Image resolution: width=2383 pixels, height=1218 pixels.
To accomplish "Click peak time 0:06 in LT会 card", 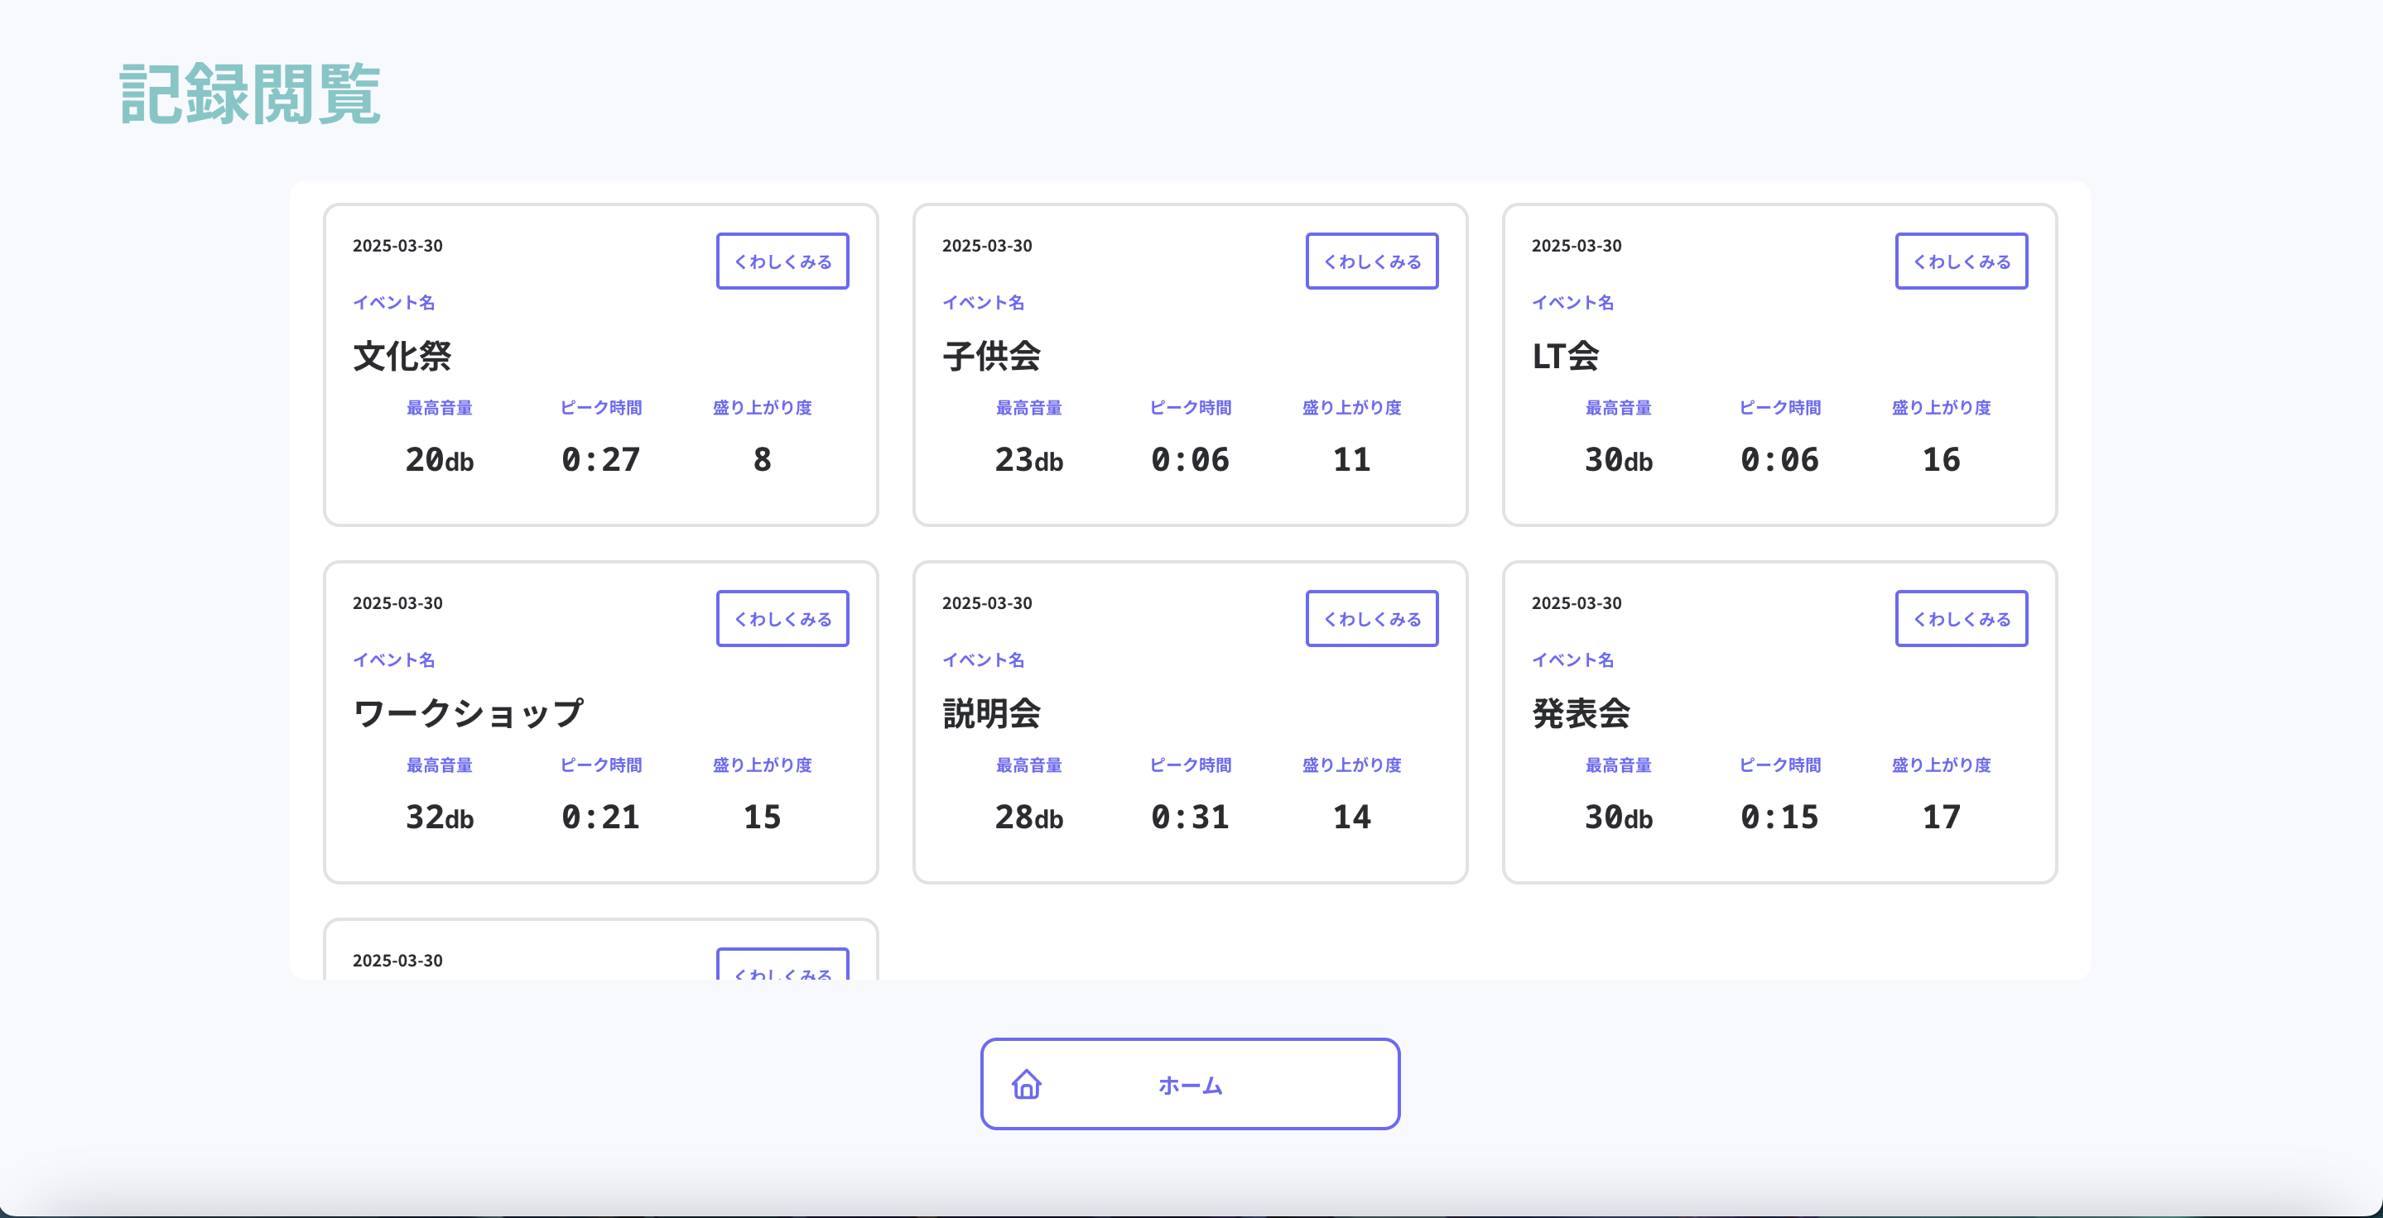I will (1779, 459).
